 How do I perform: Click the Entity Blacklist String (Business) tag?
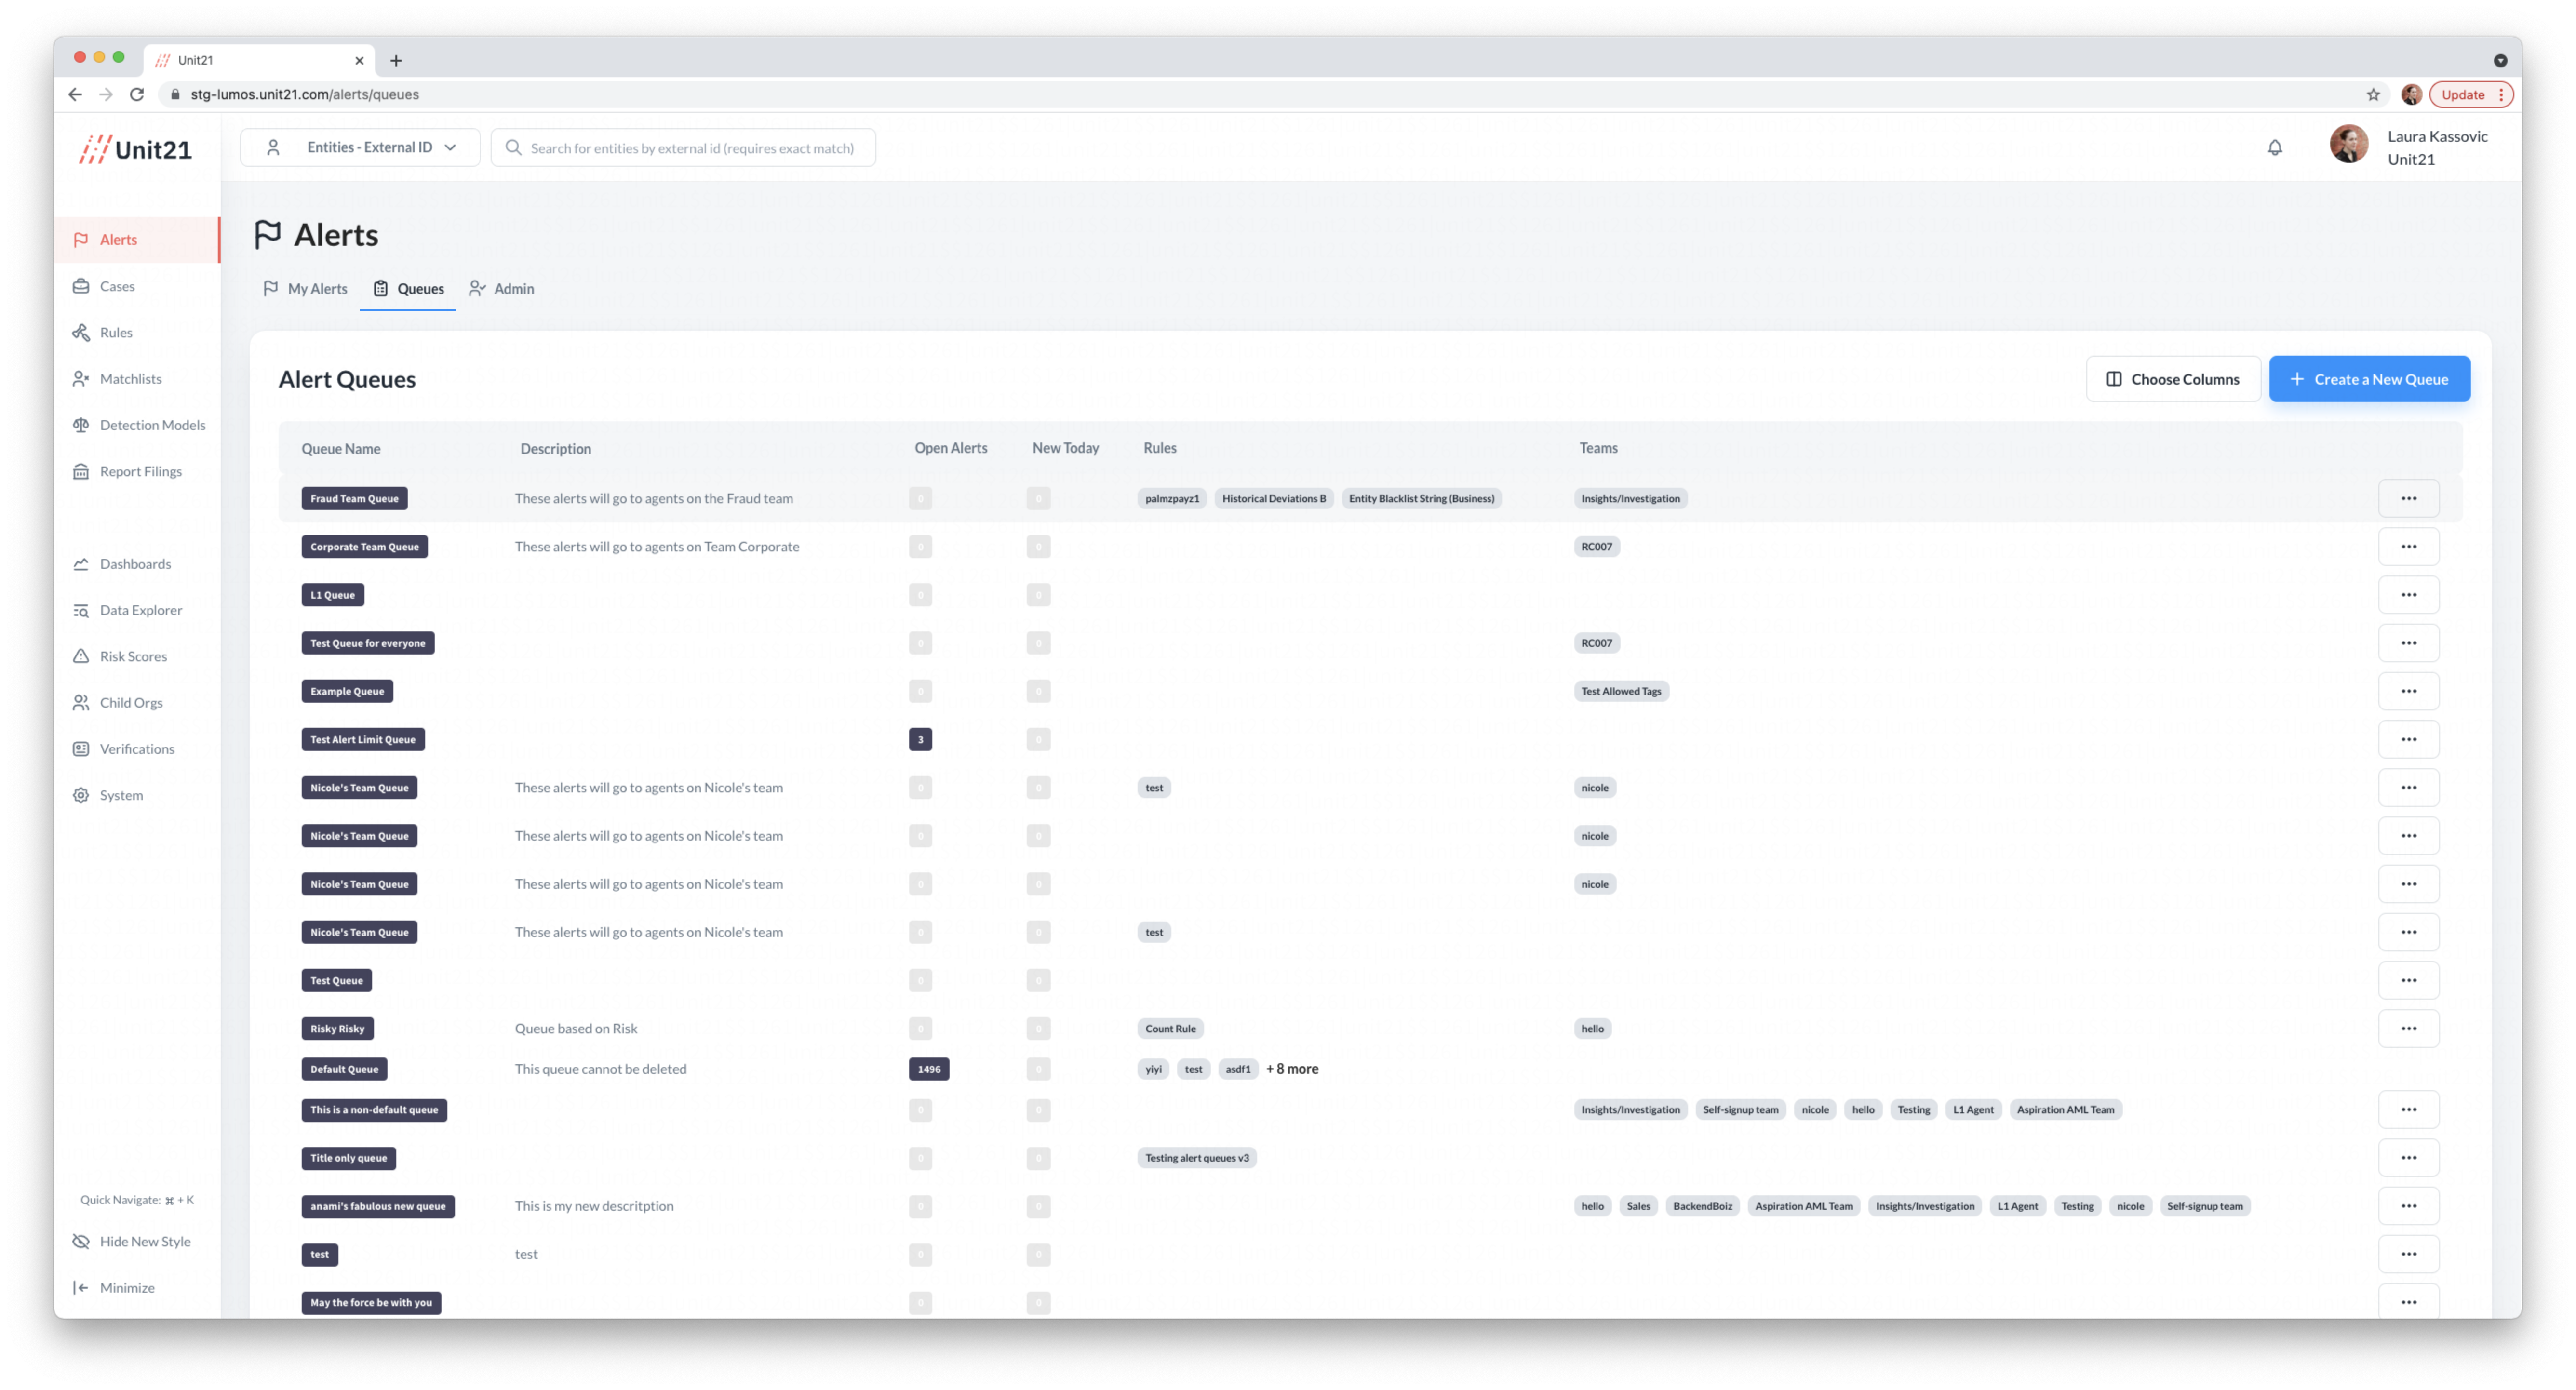click(x=1421, y=498)
